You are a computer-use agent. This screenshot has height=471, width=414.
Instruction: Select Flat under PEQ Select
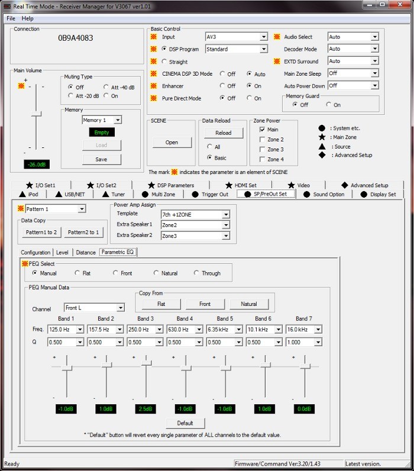pos(77,273)
